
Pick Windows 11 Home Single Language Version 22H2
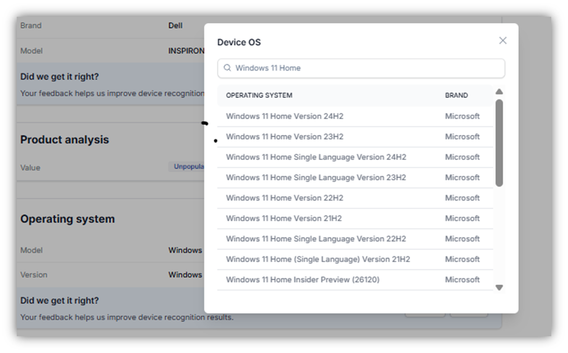355,239
